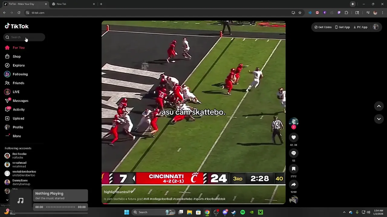The height and width of the screenshot is (217, 387).
Task: Open Messages in the sidebar
Action: click(16, 101)
